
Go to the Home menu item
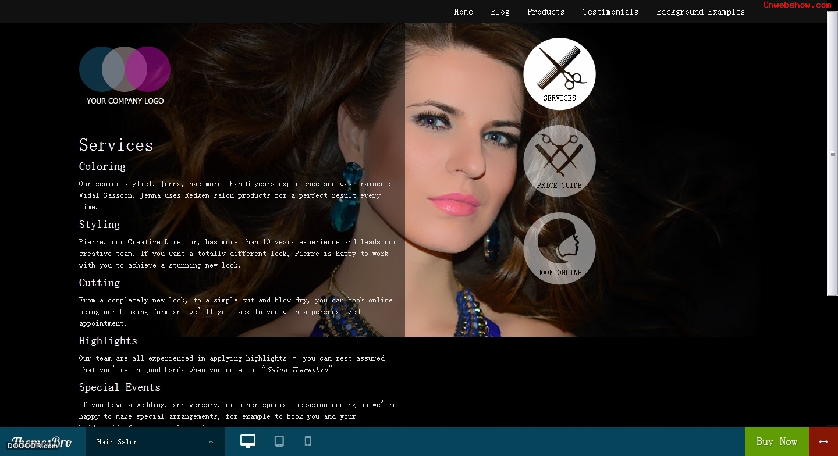pos(463,12)
